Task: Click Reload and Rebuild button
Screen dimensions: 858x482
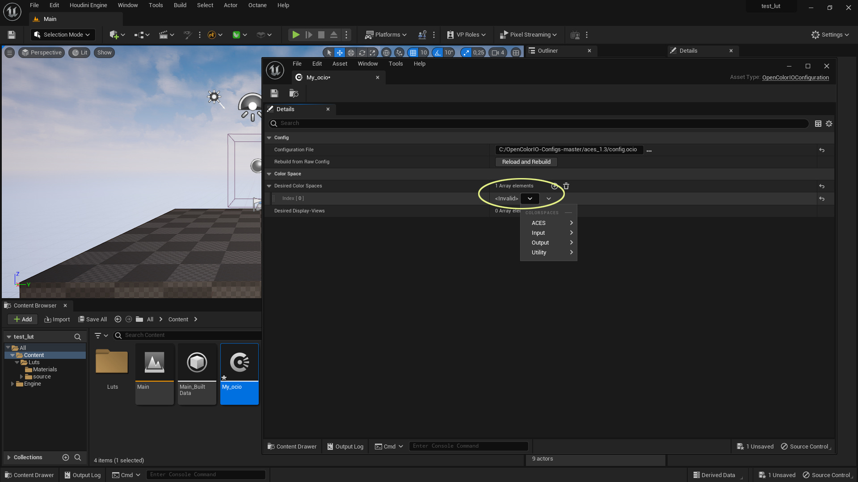Action: coord(526,162)
